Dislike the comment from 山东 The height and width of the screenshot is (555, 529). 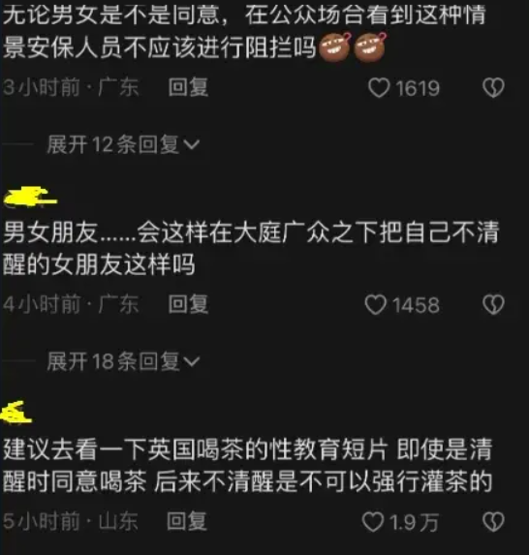click(x=493, y=522)
